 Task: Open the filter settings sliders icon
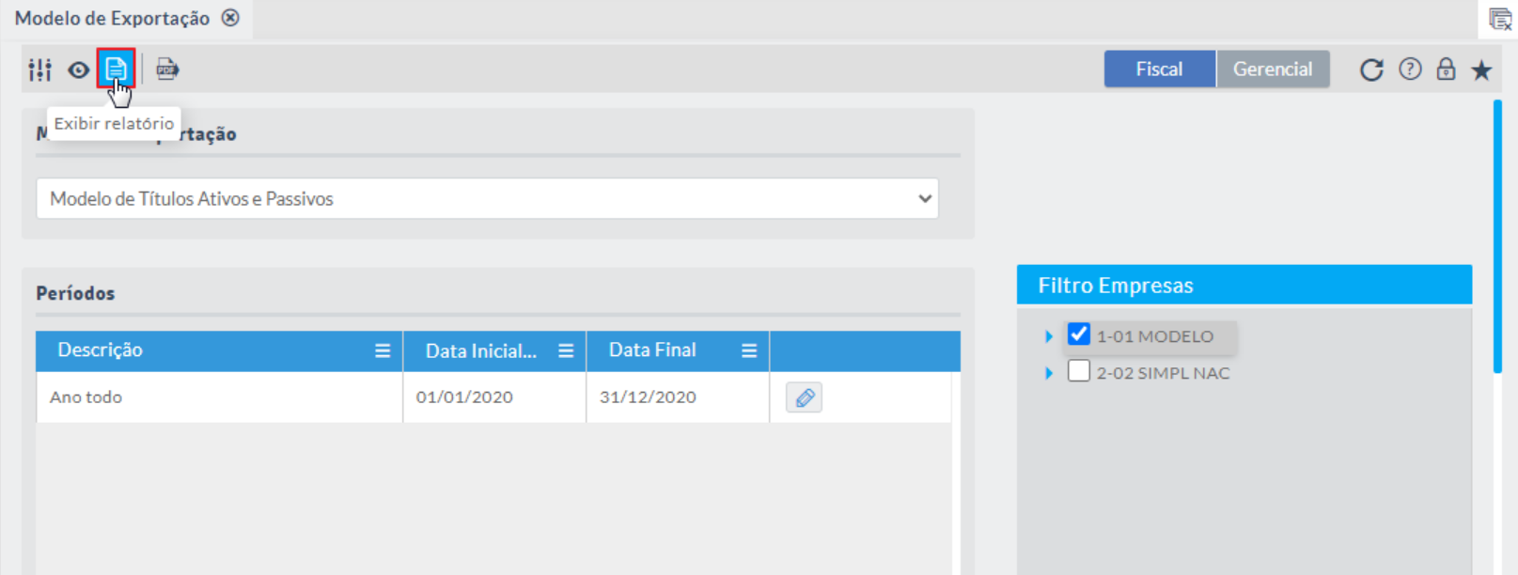(x=39, y=70)
